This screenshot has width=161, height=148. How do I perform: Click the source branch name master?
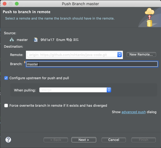click(22, 40)
